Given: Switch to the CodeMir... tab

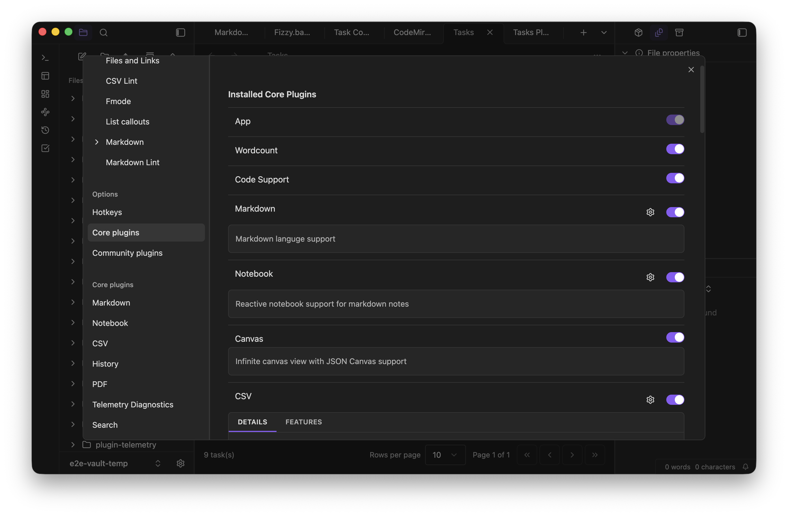Looking at the screenshot, I should point(412,33).
